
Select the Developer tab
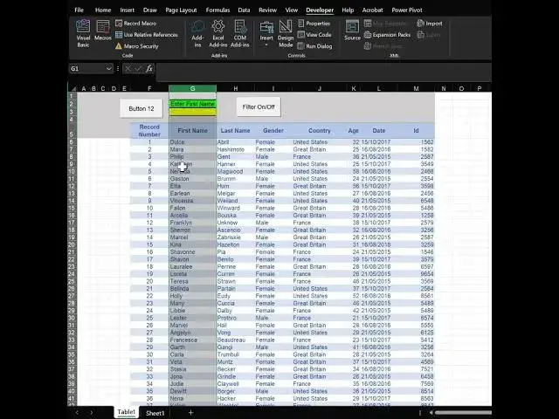pyautogui.click(x=320, y=10)
